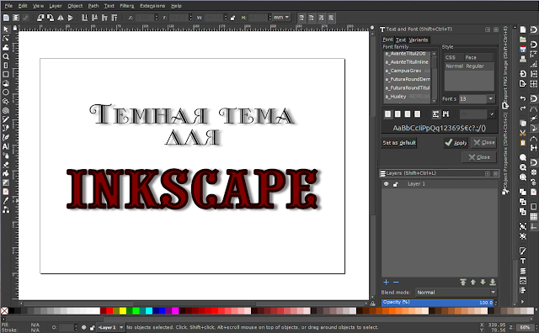This screenshot has width=539, height=333.
Task: Toggle Layer 1 visibility eye
Action: coord(387,184)
